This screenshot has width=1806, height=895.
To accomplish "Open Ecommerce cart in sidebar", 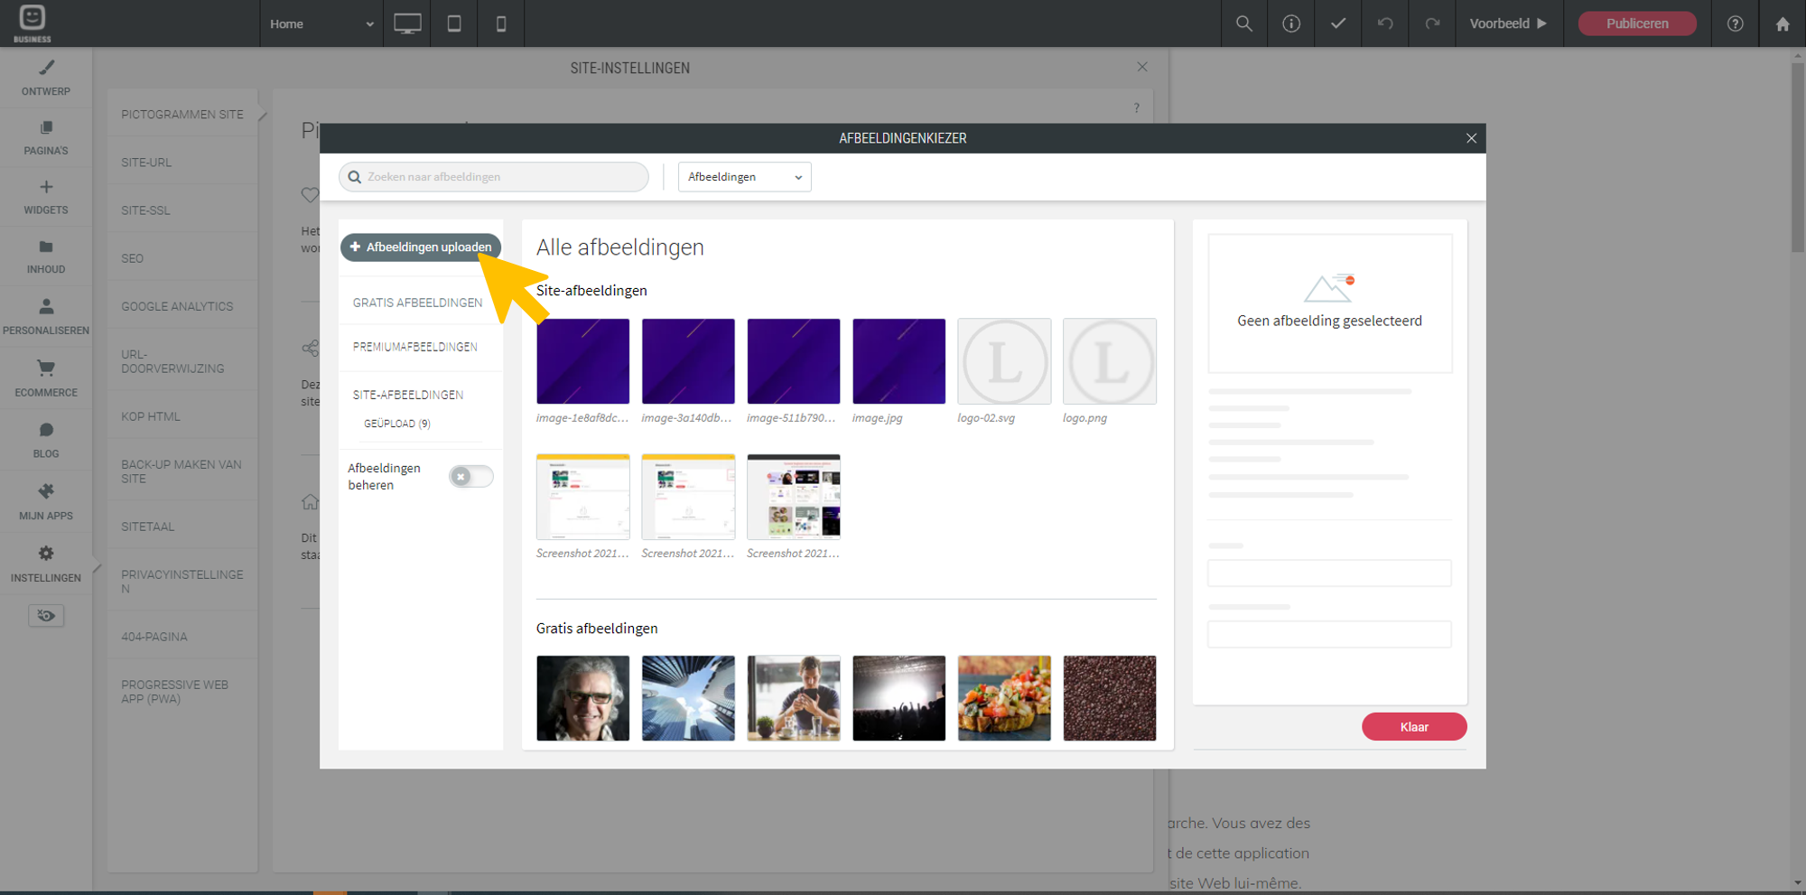I will click(x=46, y=378).
